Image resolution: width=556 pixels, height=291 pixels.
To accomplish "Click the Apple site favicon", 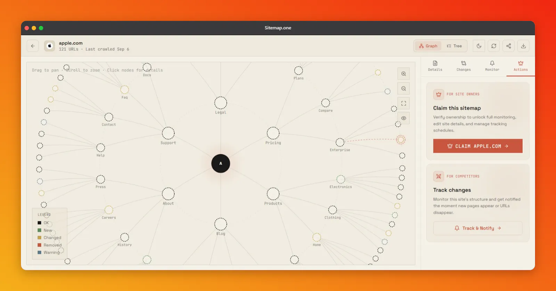I will coord(49,46).
